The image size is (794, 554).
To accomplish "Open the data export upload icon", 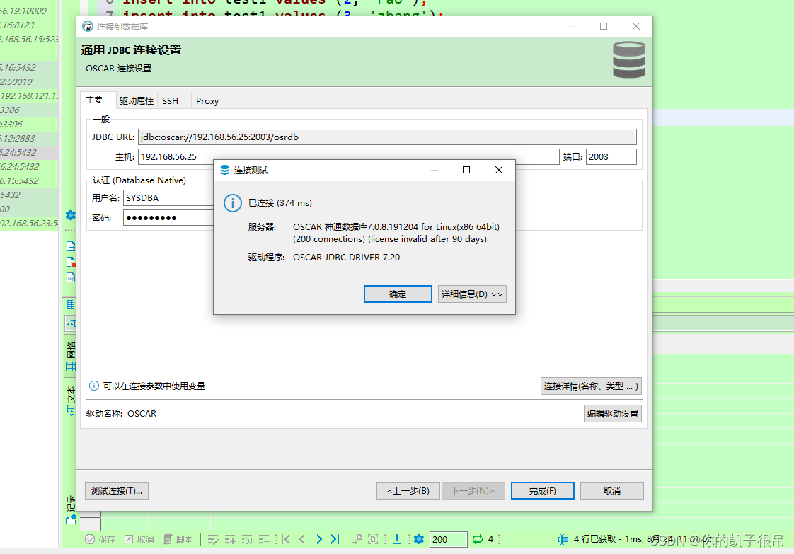I will pyautogui.click(x=397, y=539).
